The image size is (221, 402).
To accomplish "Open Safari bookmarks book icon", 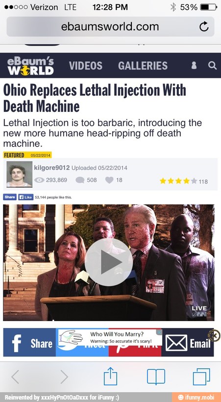I will coord(156,377).
